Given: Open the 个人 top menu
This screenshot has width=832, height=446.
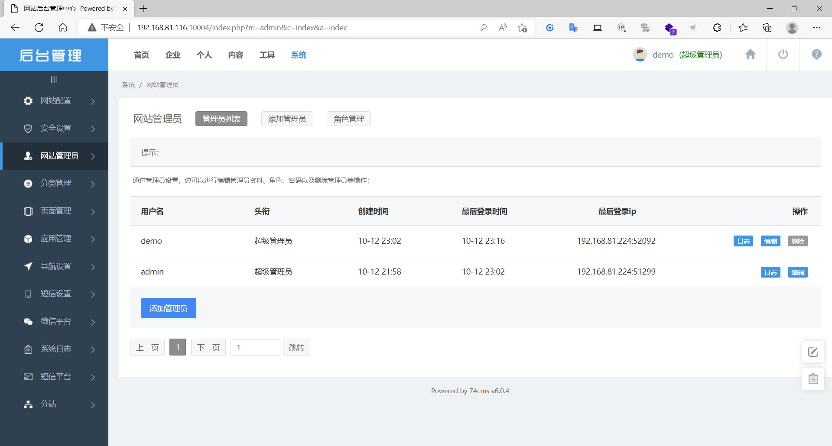Looking at the screenshot, I should [204, 55].
